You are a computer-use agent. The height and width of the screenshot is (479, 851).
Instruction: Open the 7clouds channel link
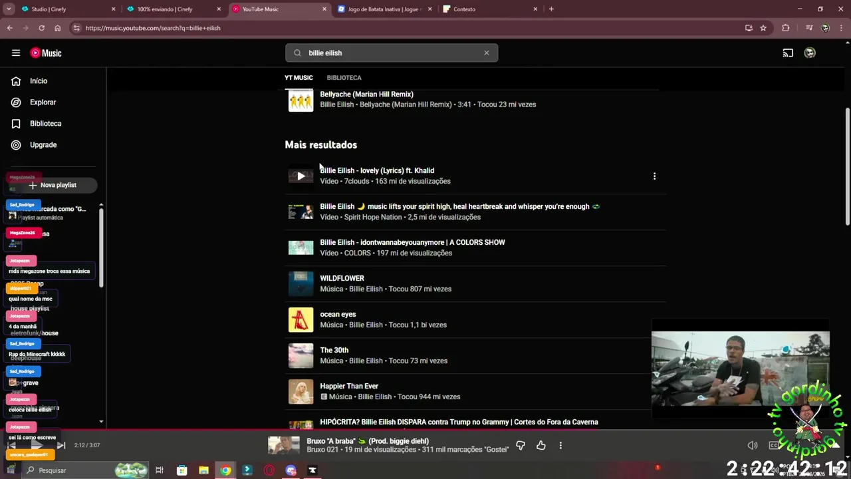[x=356, y=181]
